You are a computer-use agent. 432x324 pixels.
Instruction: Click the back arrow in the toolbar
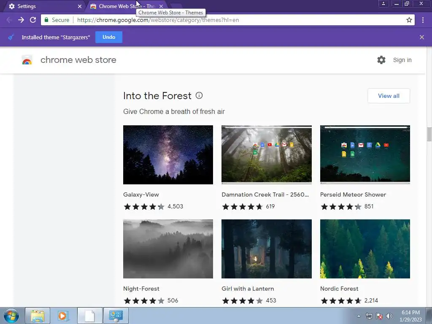pos(9,20)
